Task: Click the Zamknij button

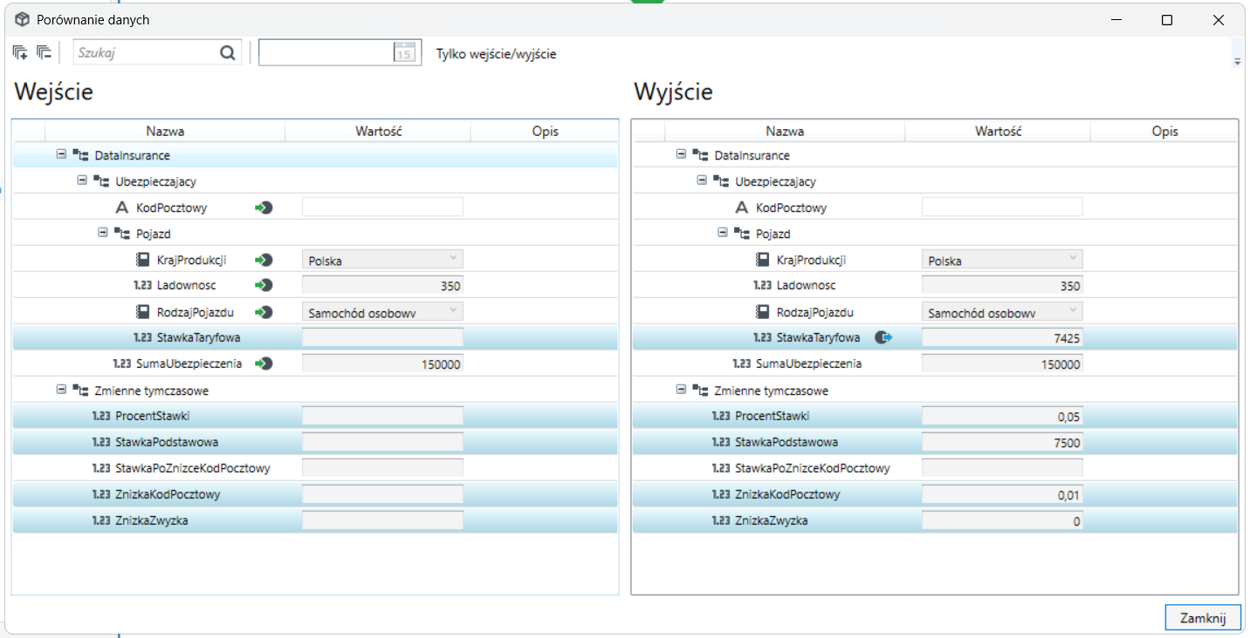Action: (x=1203, y=617)
